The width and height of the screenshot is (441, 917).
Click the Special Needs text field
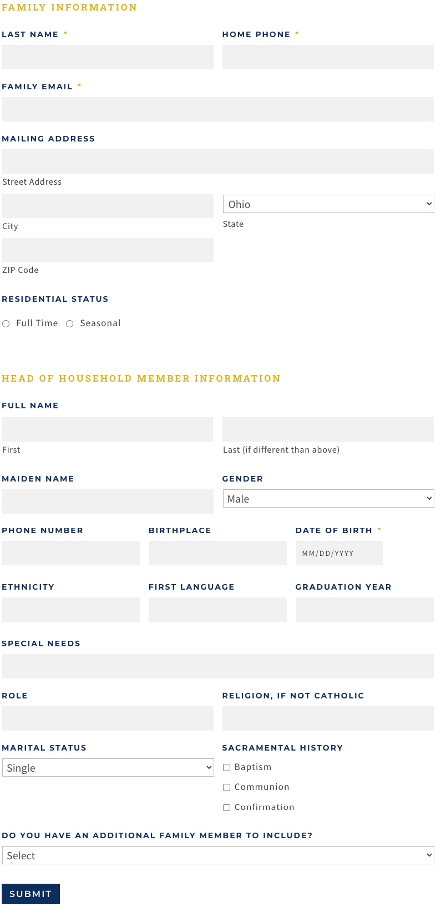point(217,666)
